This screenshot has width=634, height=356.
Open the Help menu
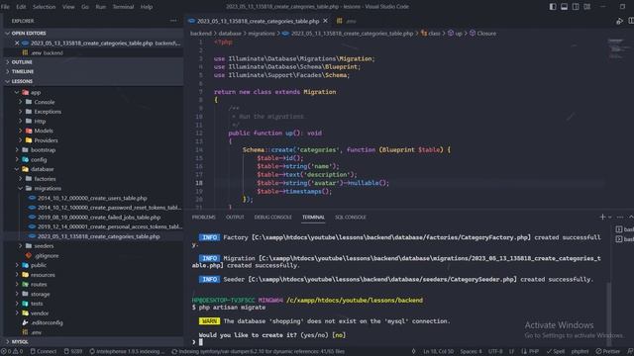tap(147, 7)
